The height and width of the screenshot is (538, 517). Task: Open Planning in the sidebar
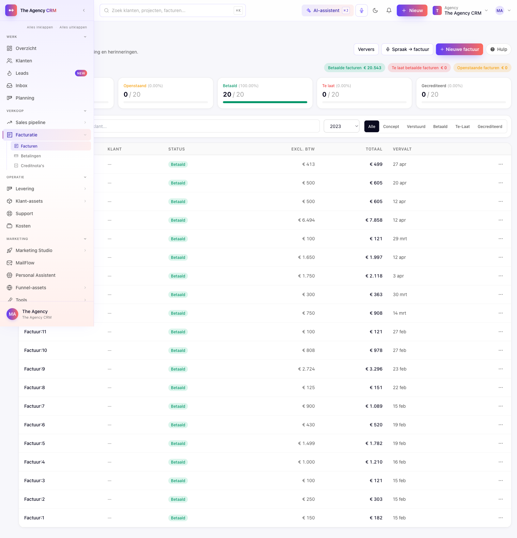click(47, 98)
